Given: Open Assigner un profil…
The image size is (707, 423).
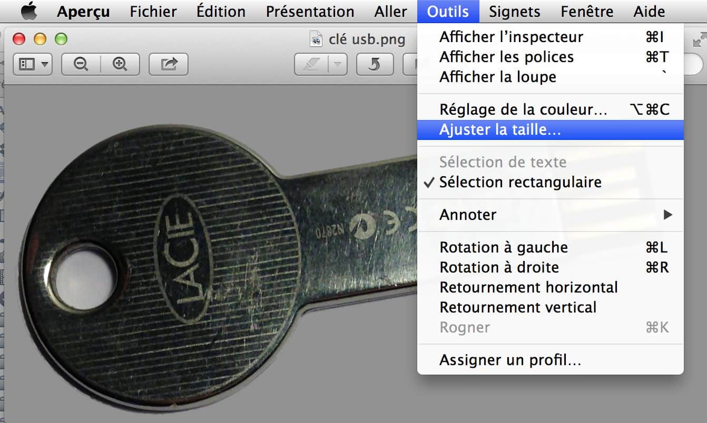Looking at the screenshot, I should point(551,360).
